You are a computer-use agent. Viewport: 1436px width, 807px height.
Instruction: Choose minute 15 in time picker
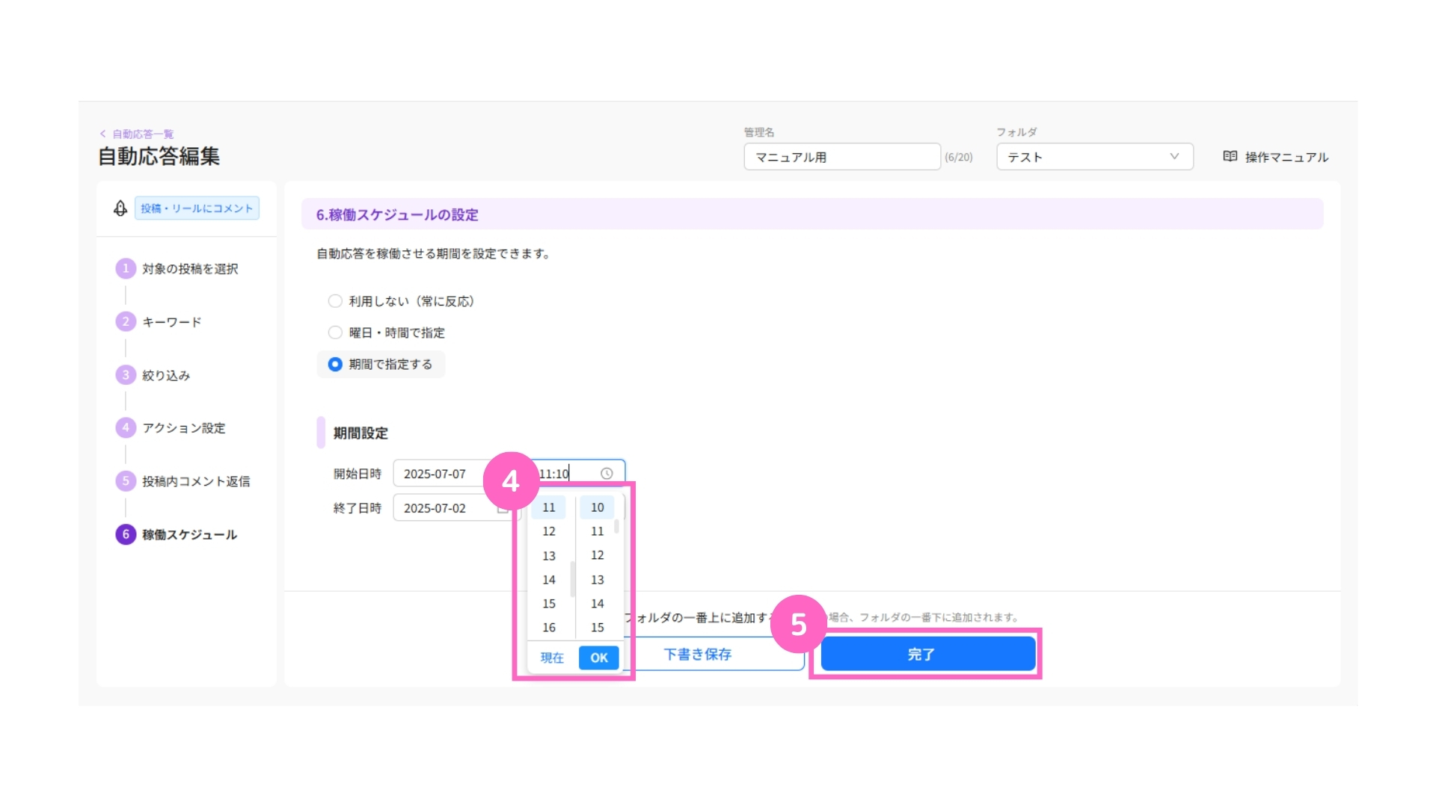[597, 628]
